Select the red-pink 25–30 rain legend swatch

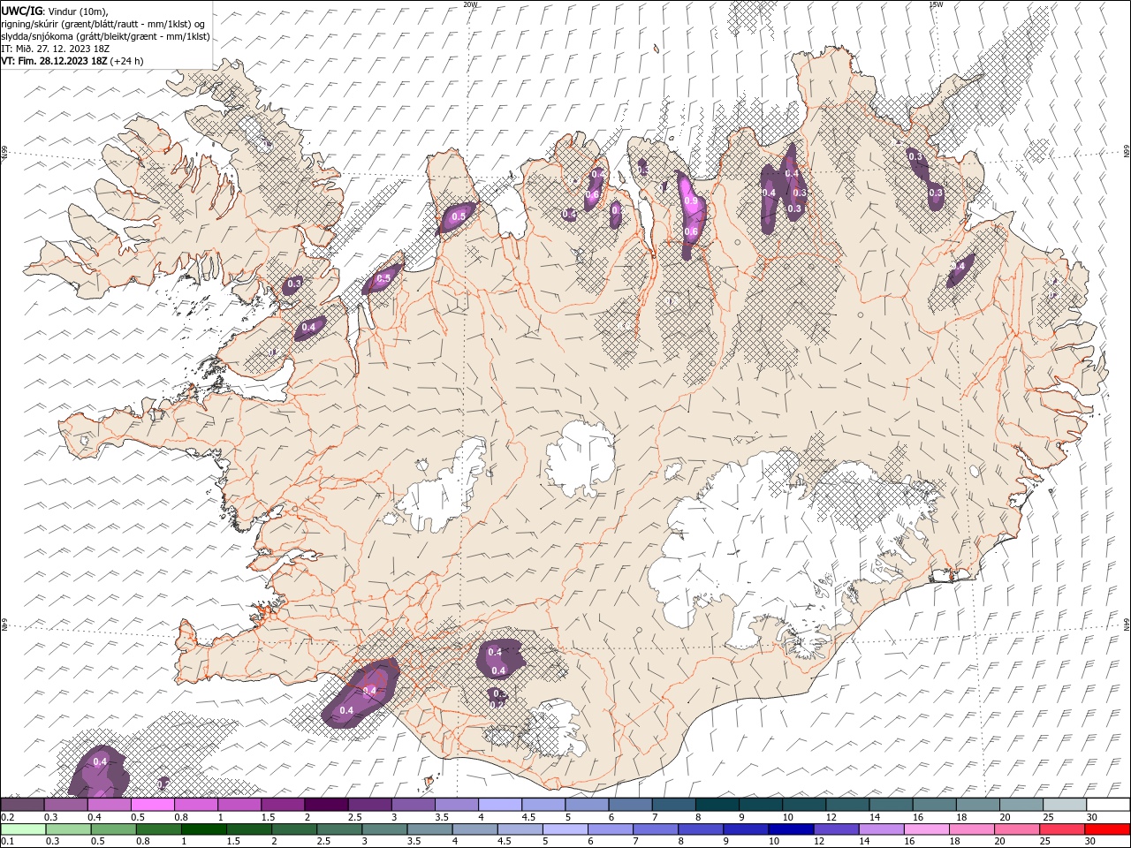coord(1061,829)
